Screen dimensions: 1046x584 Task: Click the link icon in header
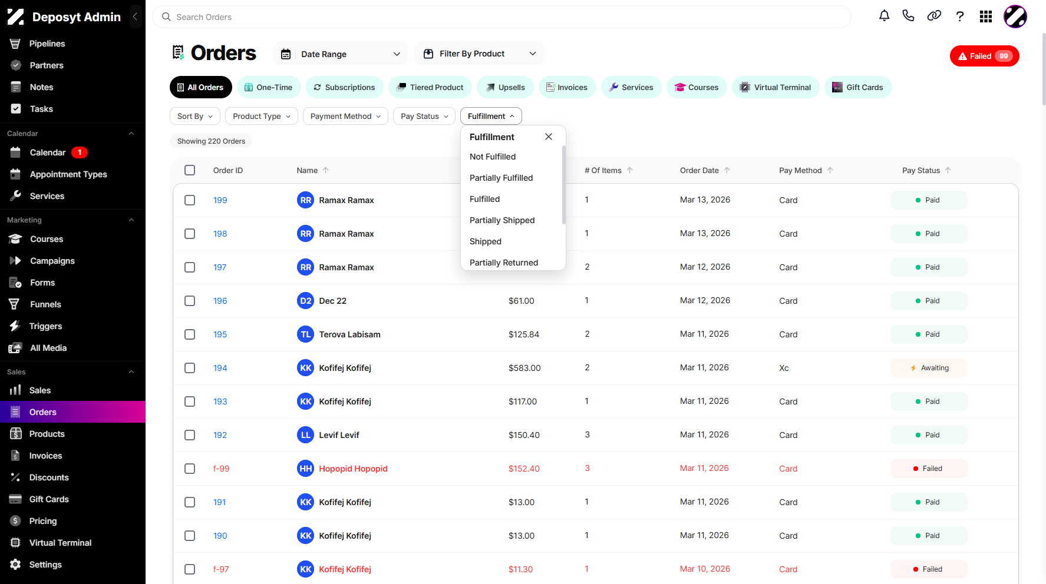click(x=934, y=16)
